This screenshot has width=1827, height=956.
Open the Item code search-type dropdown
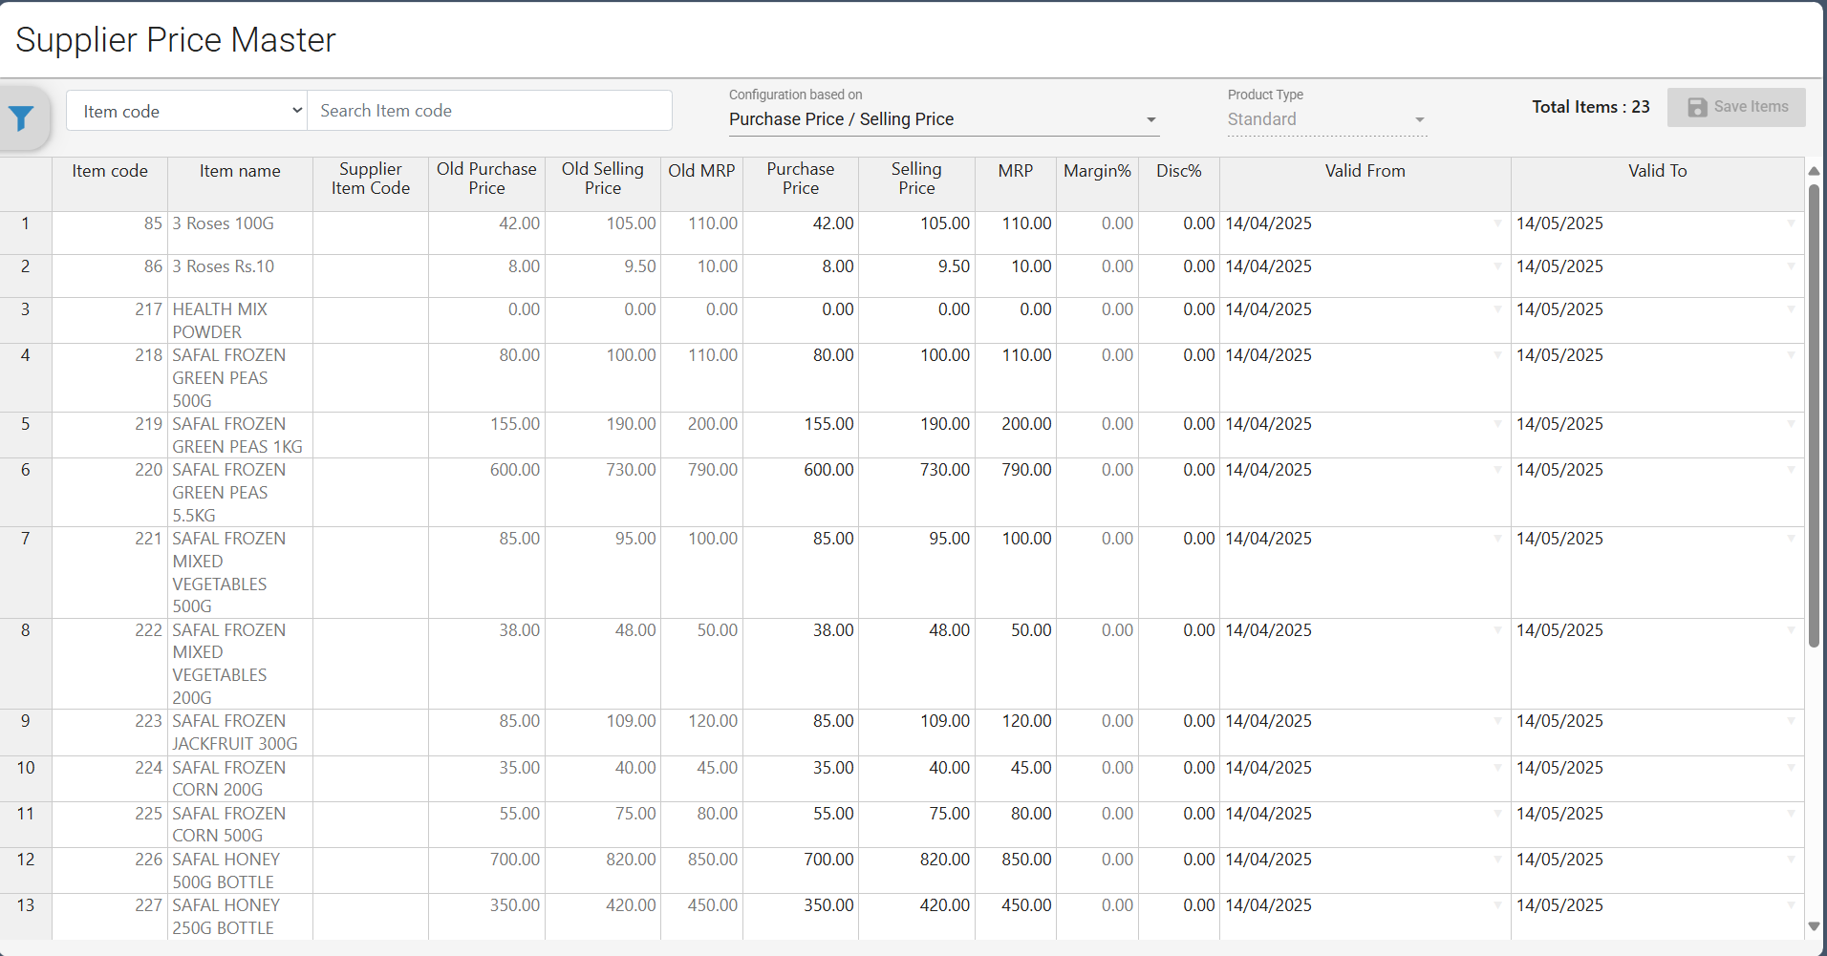click(x=186, y=111)
